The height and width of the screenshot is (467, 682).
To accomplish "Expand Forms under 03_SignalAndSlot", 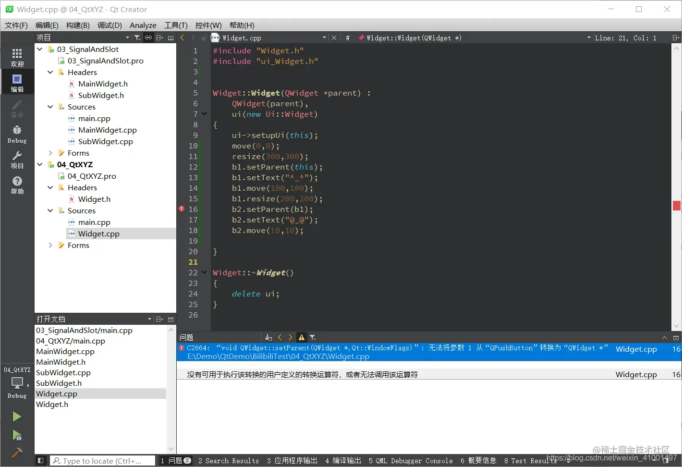I will [50, 153].
